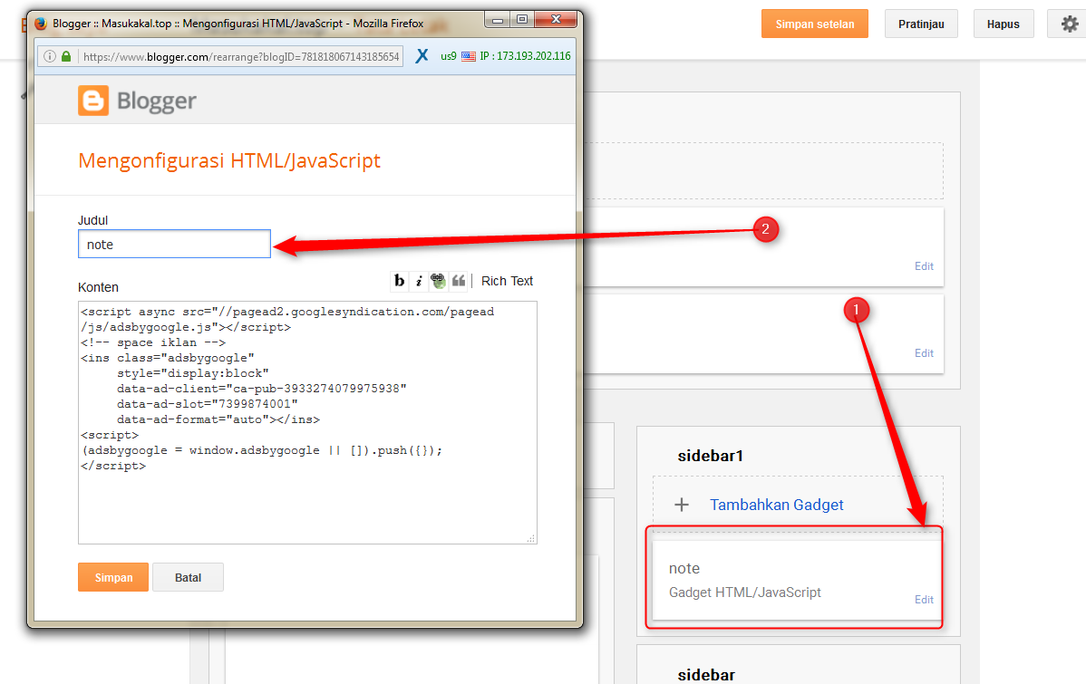This screenshot has width=1086, height=684.
Task: Click Tambahkan Gadget link in sidebar1
Action: point(776,505)
